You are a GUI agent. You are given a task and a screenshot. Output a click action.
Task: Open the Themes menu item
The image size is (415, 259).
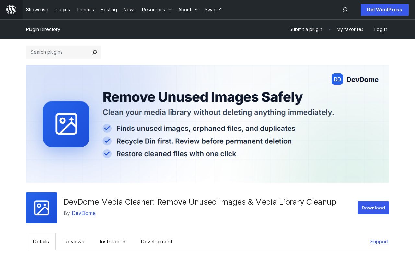coord(85,10)
